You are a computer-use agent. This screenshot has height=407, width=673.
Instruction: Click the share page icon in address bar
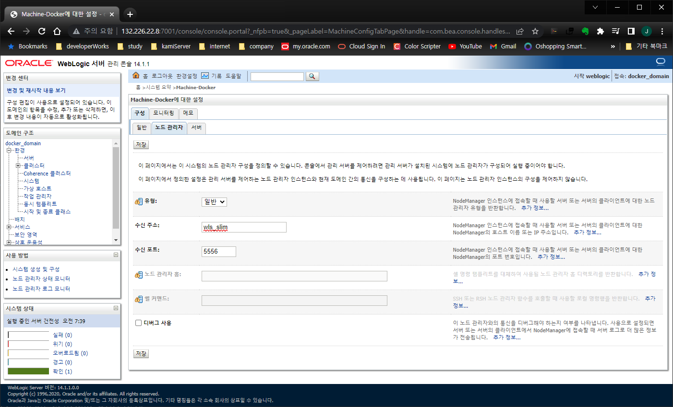[x=520, y=31]
